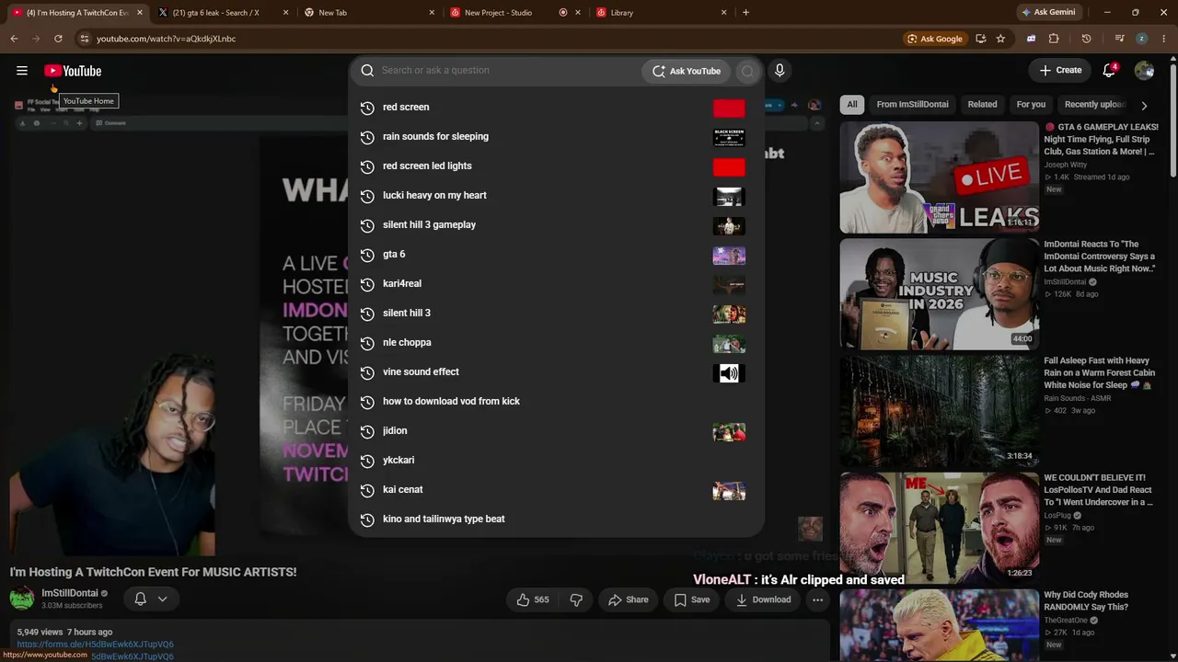Select the 'For you' filter chip
Viewport: 1178px width, 662px height.
click(1031, 105)
